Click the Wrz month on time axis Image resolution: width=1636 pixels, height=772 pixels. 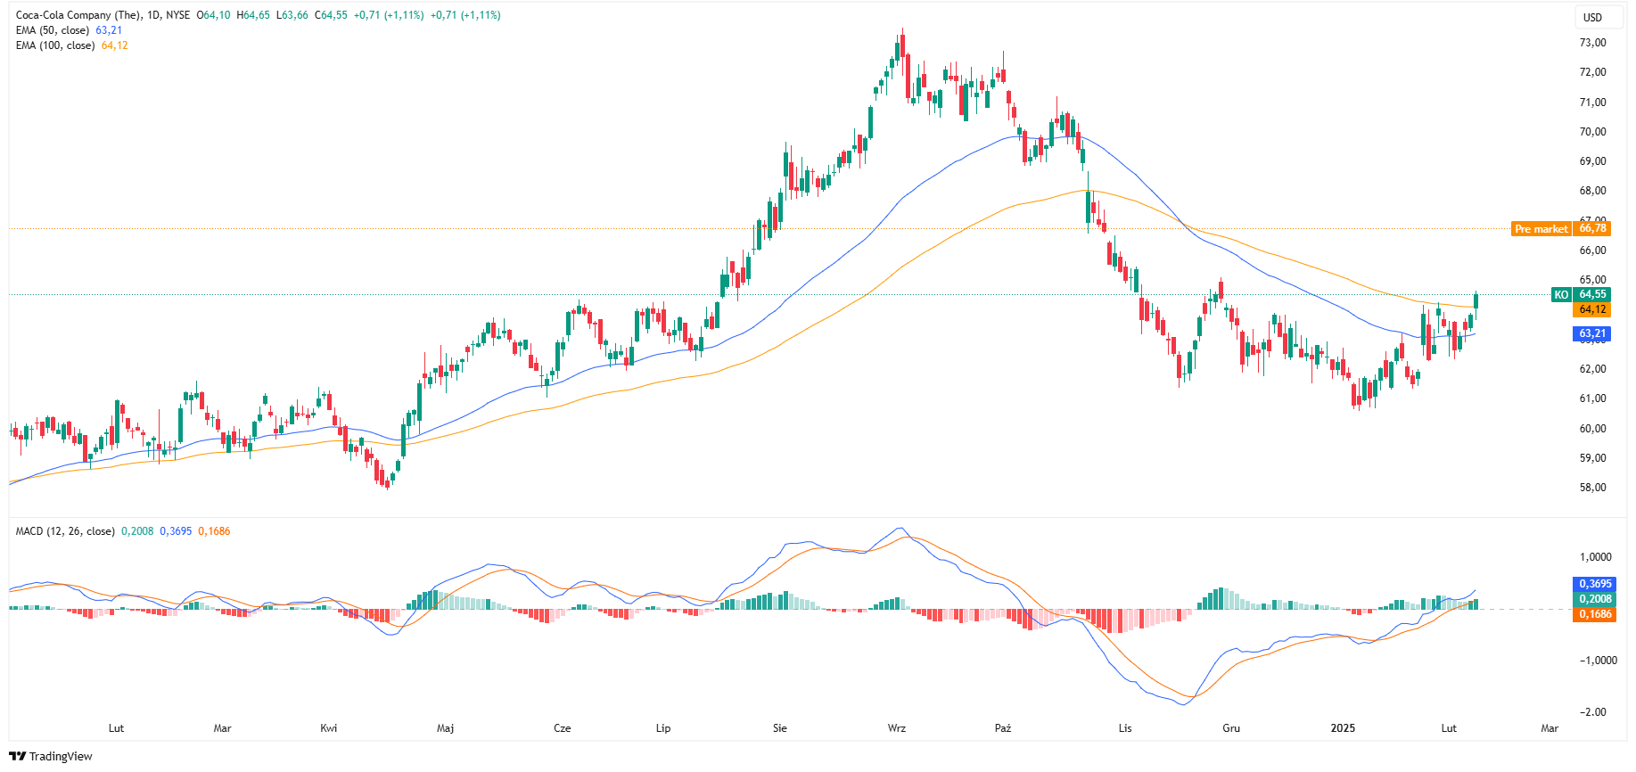(897, 728)
